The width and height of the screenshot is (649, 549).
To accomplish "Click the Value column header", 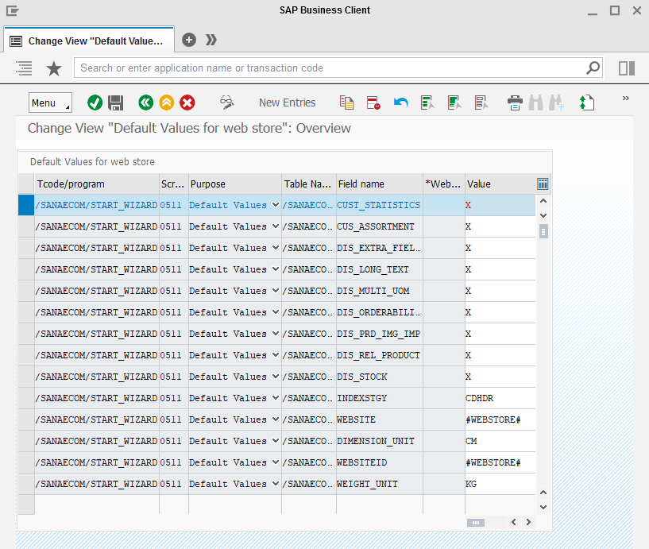I will point(500,184).
